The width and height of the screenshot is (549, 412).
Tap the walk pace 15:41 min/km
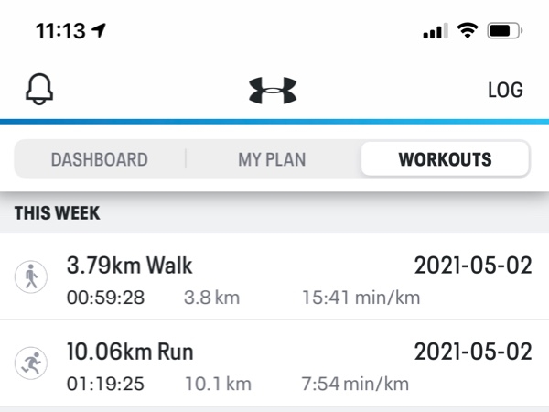[361, 298]
